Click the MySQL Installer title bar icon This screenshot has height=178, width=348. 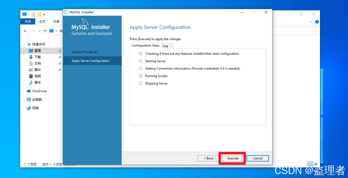[x=66, y=12]
